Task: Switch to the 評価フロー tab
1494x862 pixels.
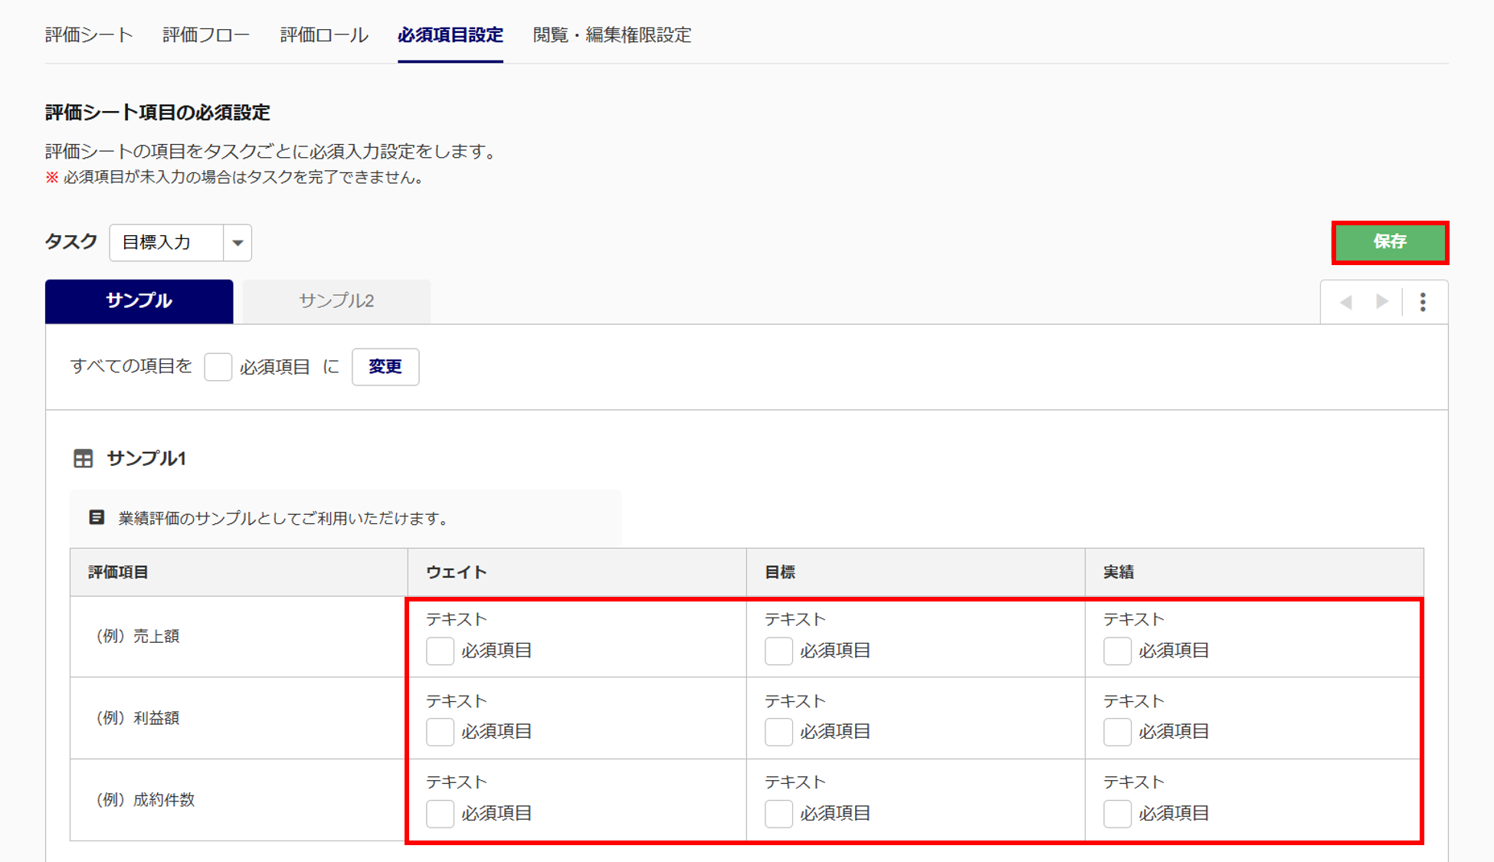Action: [206, 35]
